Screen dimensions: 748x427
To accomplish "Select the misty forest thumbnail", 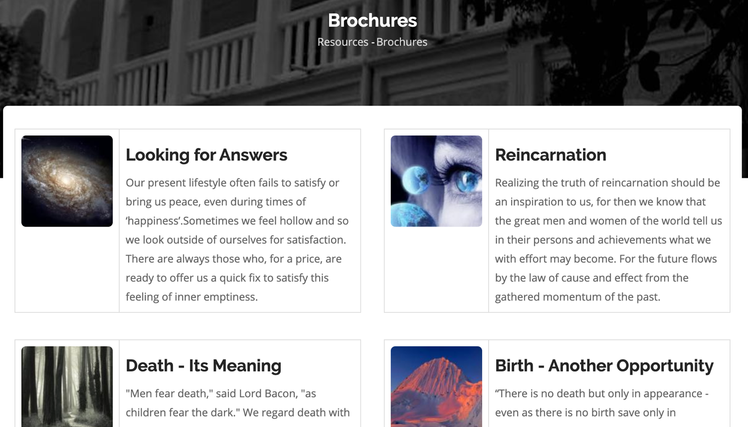I will [x=67, y=386].
